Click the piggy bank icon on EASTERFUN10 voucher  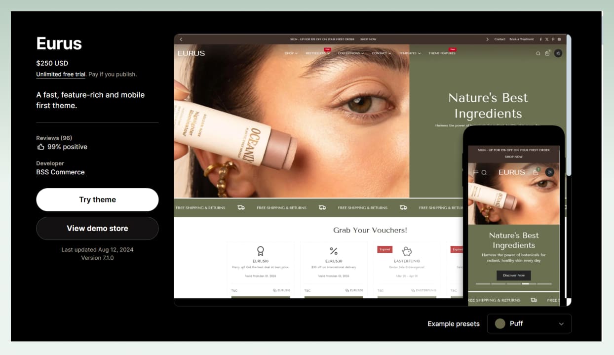(x=407, y=251)
